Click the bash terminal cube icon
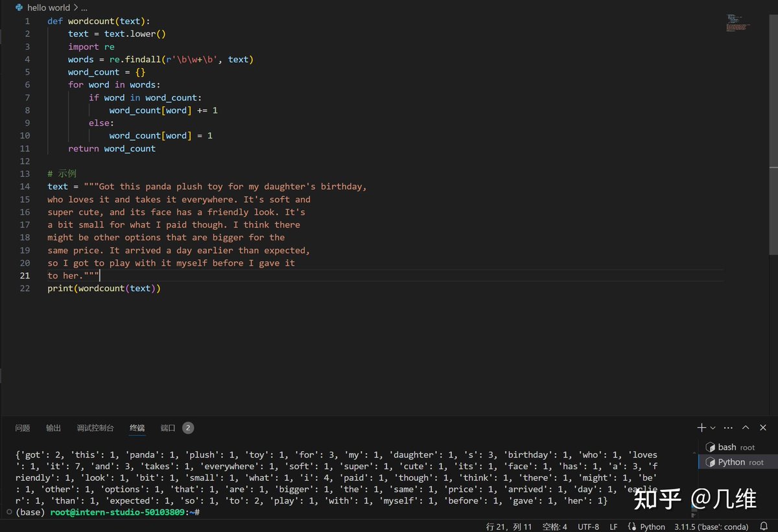This screenshot has width=778, height=532. [711, 447]
